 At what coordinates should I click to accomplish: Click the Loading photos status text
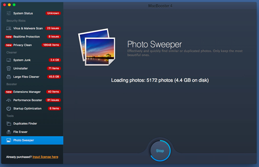coord(160,80)
